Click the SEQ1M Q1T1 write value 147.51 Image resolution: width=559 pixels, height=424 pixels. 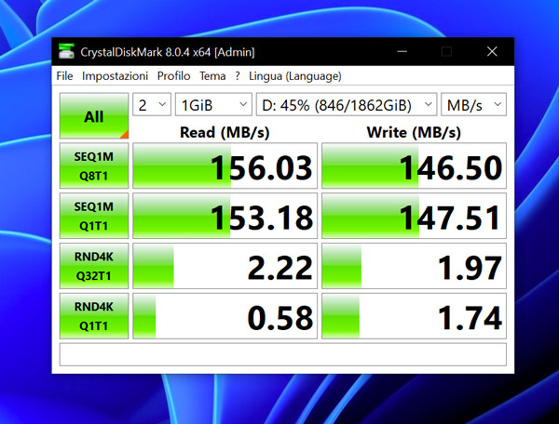[x=414, y=216]
